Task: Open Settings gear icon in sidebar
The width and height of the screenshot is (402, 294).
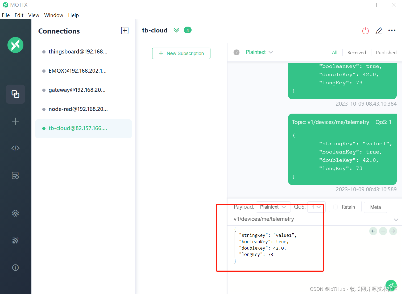Action: tap(15, 213)
